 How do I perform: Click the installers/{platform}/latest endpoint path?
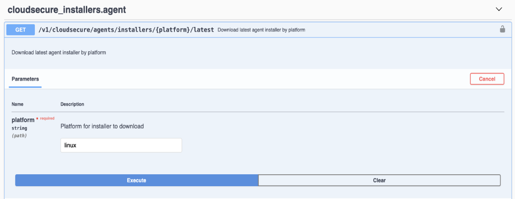coord(126,30)
